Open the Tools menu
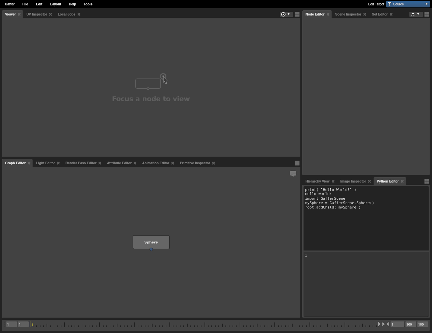432x333 pixels. tap(88, 4)
